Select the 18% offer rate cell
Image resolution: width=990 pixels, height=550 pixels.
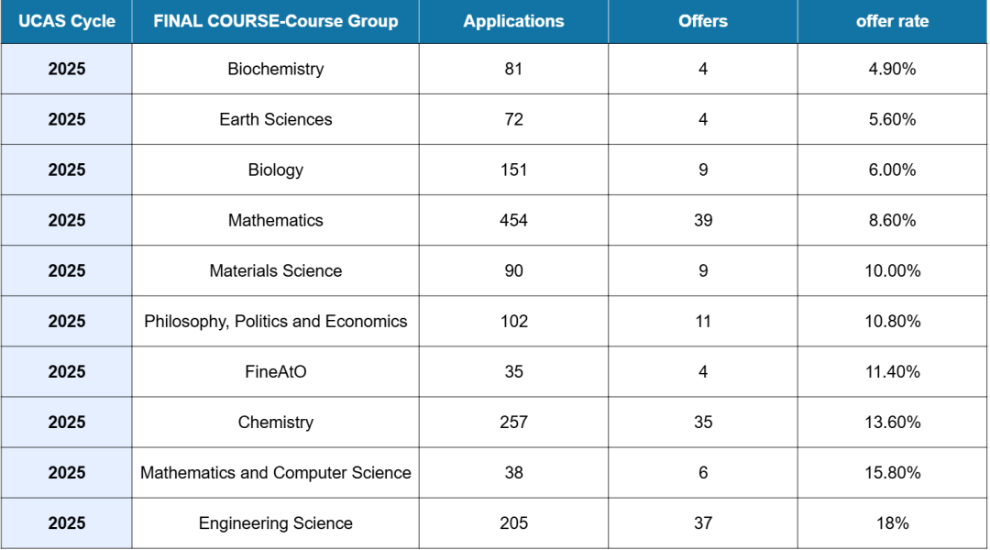click(892, 523)
